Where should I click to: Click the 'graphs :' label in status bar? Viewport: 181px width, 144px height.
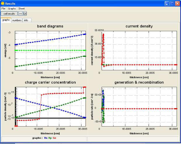pos(37,138)
